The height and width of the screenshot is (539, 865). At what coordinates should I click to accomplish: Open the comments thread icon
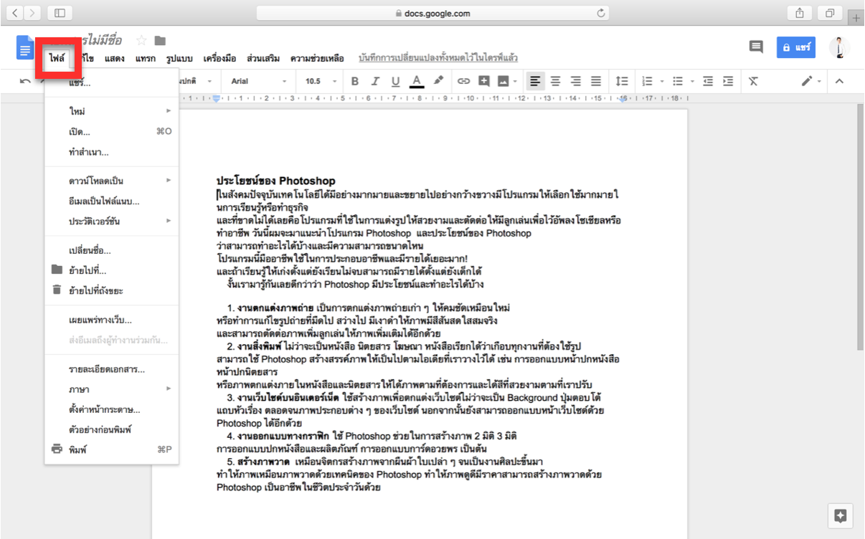coord(756,47)
